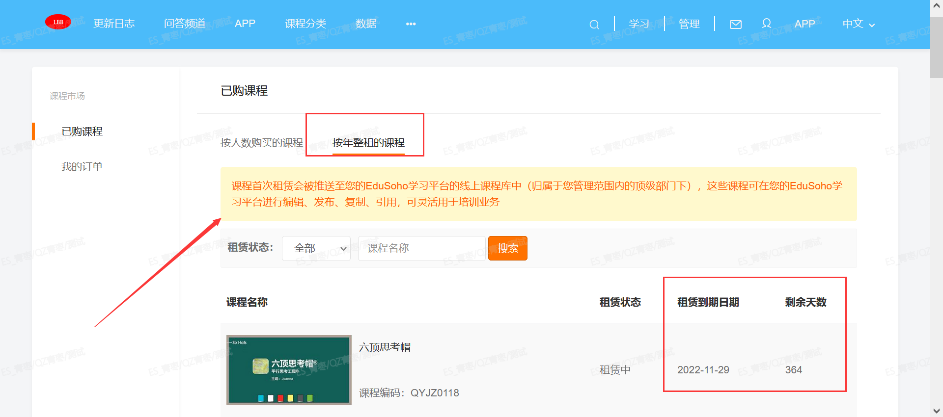Viewport: 943px width, 417px height.
Task: Open the 租赁状态 全部 dropdown
Action: pyautogui.click(x=316, y=248)
